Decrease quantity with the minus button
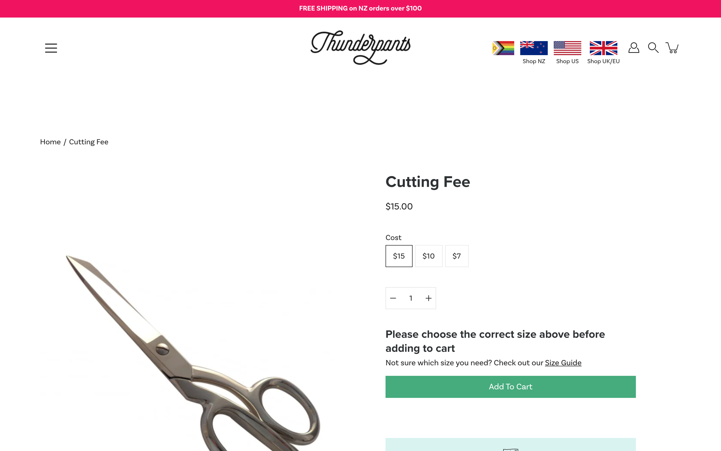 click(x=393, y=298)
